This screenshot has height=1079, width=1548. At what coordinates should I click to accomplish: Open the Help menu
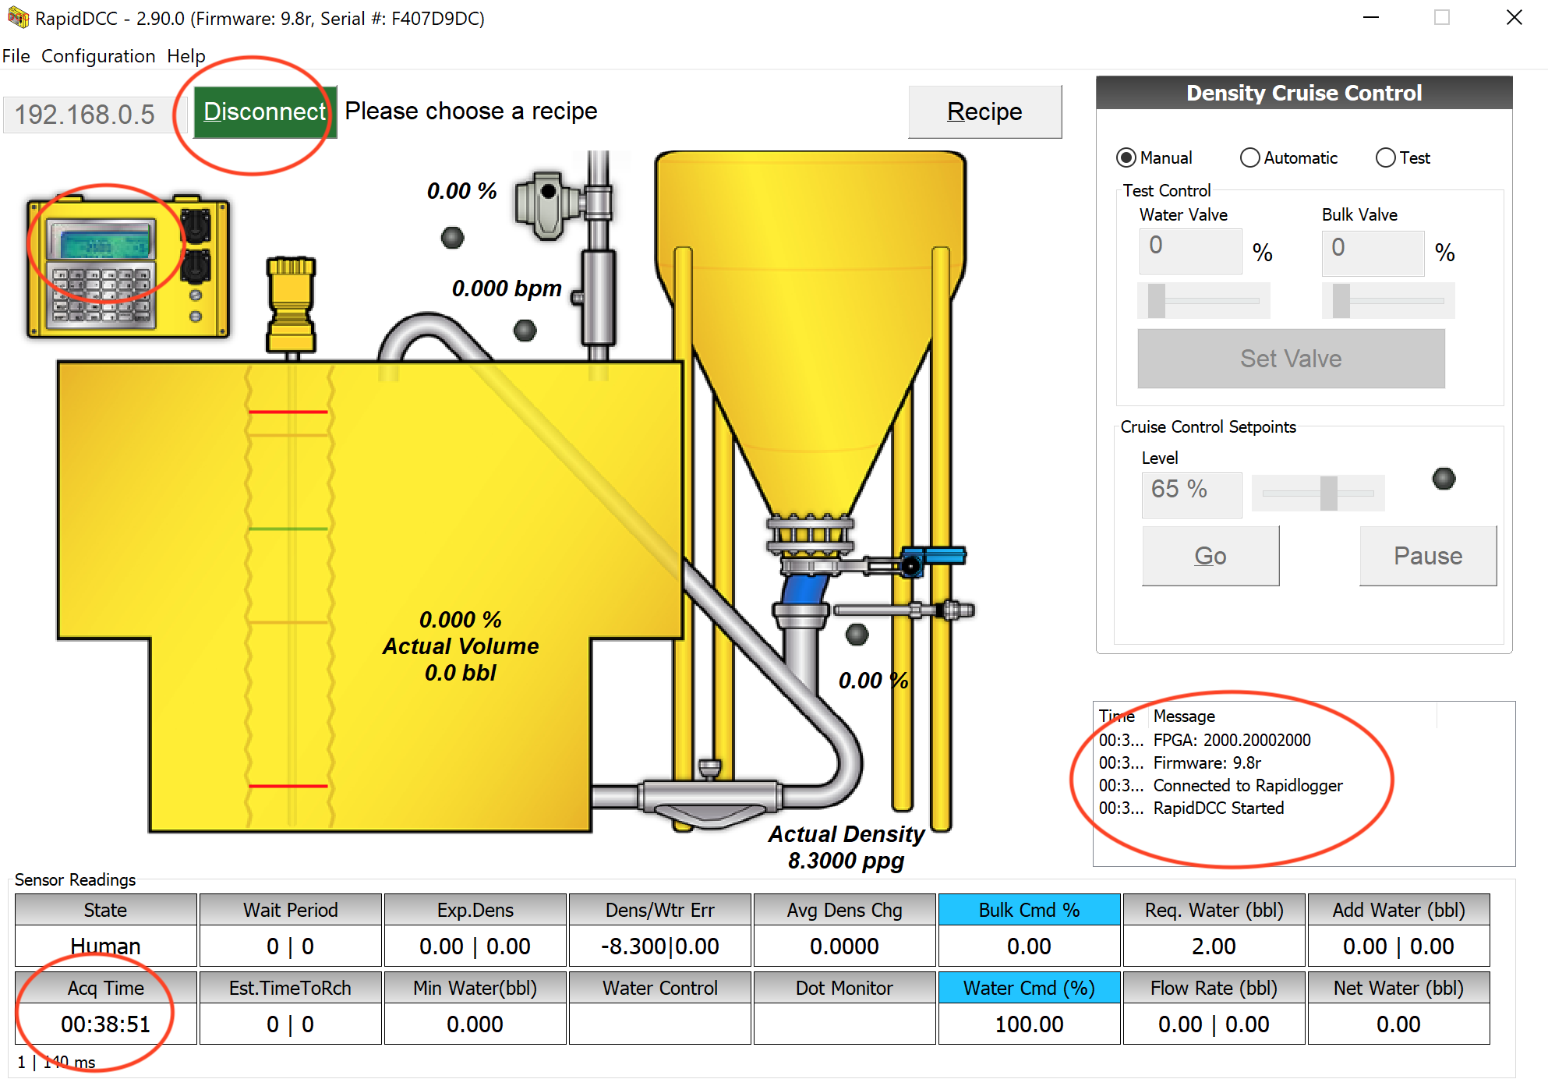click(x=186, y=56)
